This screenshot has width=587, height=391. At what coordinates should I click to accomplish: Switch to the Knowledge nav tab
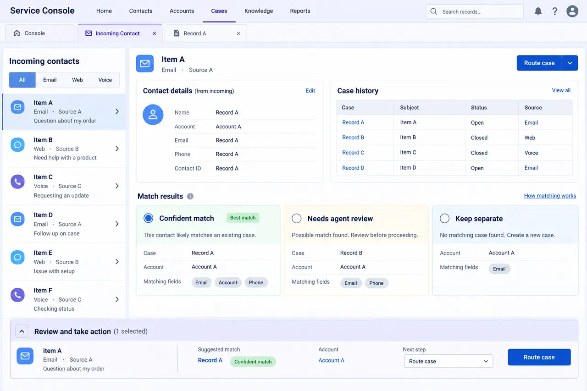pos(259,11)
